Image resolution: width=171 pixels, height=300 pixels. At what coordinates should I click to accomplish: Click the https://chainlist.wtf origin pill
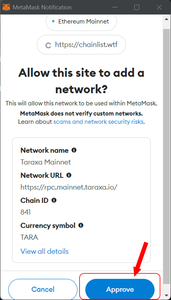coord(81,45)
